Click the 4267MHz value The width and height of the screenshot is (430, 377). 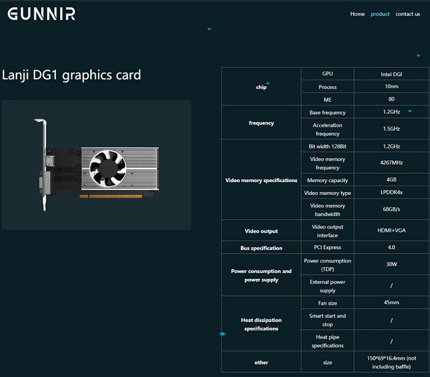click(x=391, y=162)
